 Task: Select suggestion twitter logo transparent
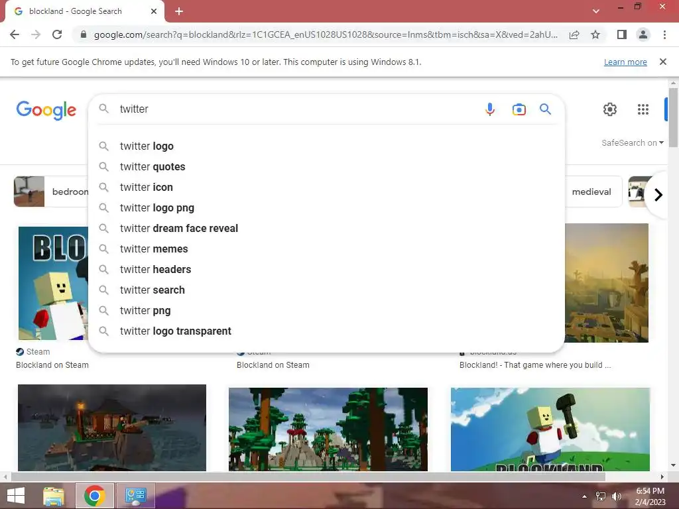[x=326, y=331]
